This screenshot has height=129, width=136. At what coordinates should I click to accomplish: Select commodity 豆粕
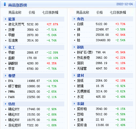(x=80, y=114)
